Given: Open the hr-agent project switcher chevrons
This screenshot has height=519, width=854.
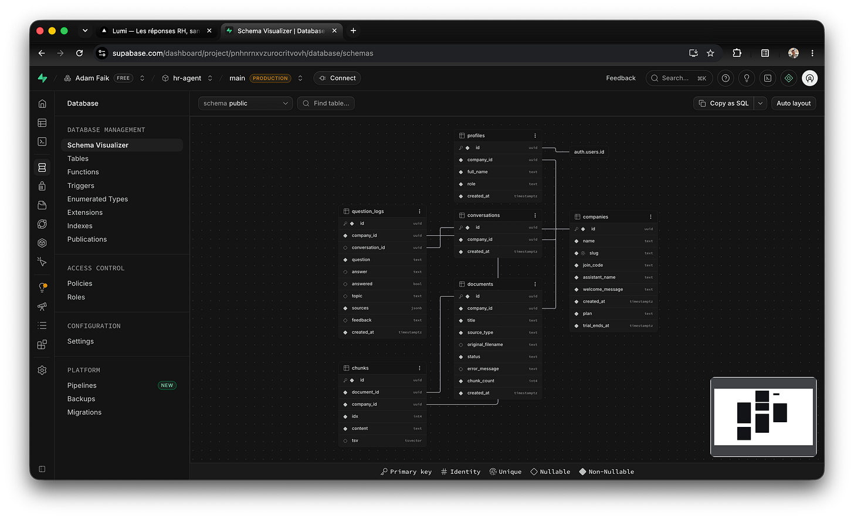Looking at the screenshot, I should pyautogui.click(x=210, y=78).
